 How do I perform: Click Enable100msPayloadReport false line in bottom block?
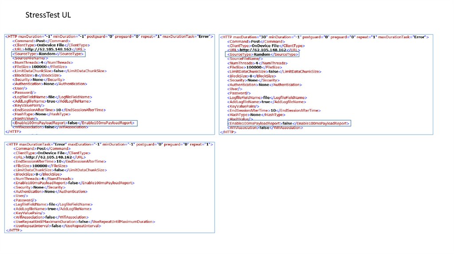tap(74, 183)
